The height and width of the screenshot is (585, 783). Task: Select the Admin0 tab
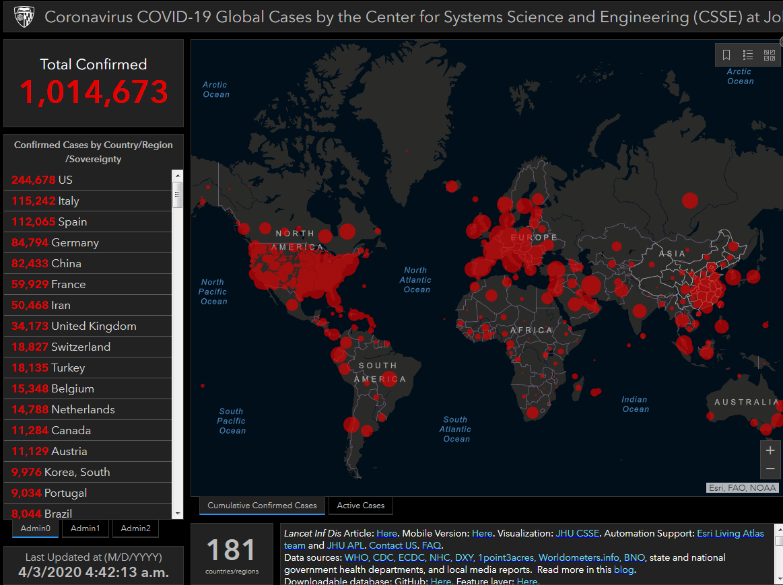click(x=36, y=528)
